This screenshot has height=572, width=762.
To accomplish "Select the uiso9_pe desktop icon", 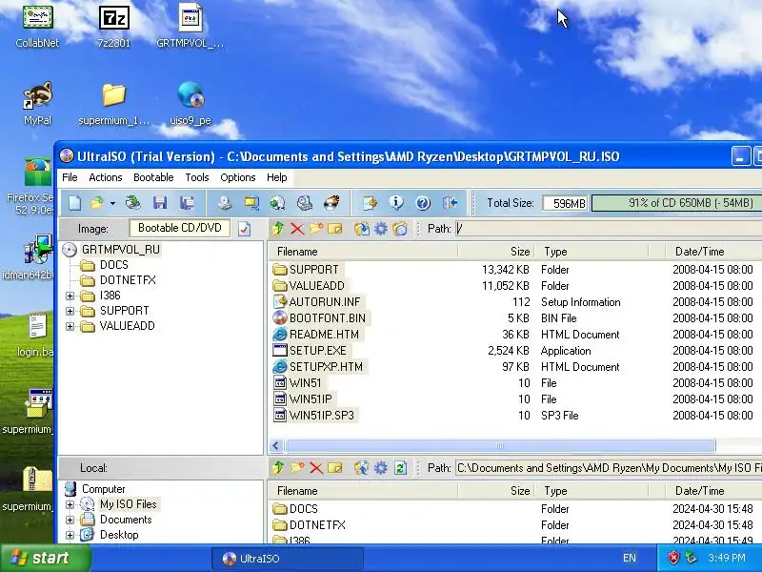I will pyautogui.click(x=190, y=104).
